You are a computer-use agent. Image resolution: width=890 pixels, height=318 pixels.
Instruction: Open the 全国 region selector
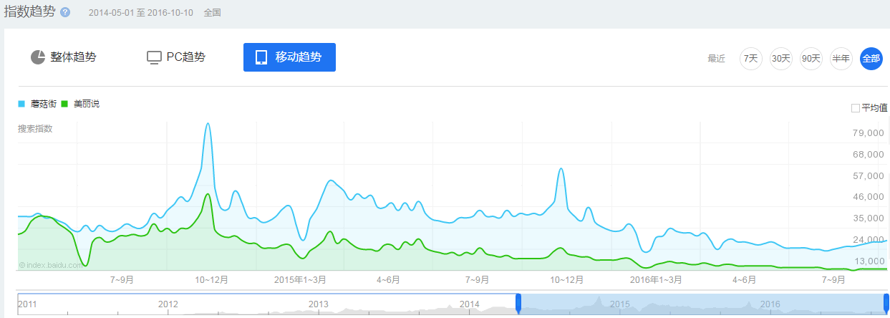click(x=213, y=13)
